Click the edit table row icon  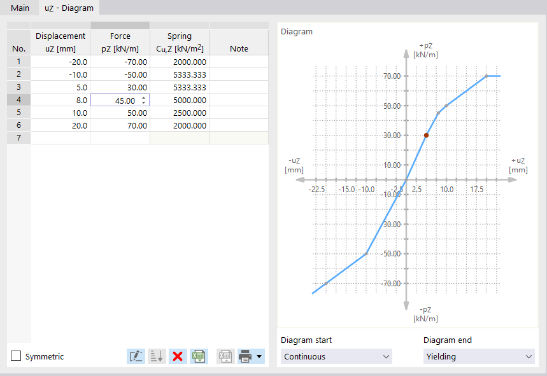pyautogui.click(x=136, y=356)
